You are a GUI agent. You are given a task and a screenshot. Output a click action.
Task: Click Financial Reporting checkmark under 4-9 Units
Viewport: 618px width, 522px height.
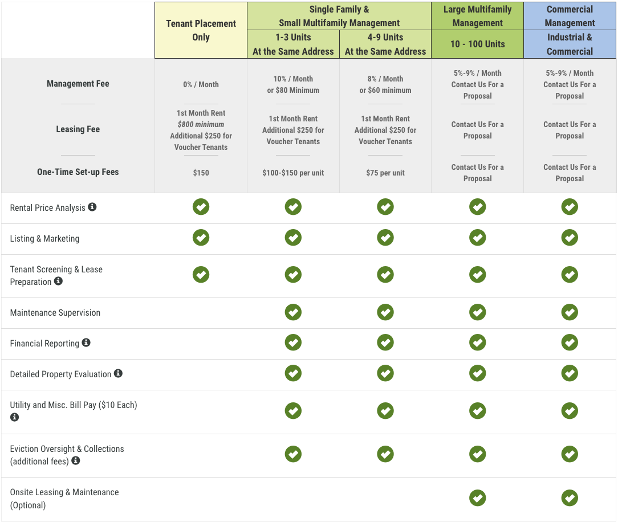(385, 342)
